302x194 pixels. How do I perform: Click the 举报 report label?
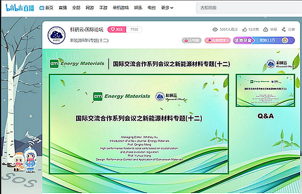pos(274,29)
